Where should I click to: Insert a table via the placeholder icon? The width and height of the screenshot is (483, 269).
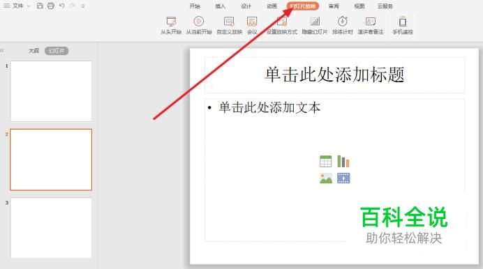click(x=325, y=162)
